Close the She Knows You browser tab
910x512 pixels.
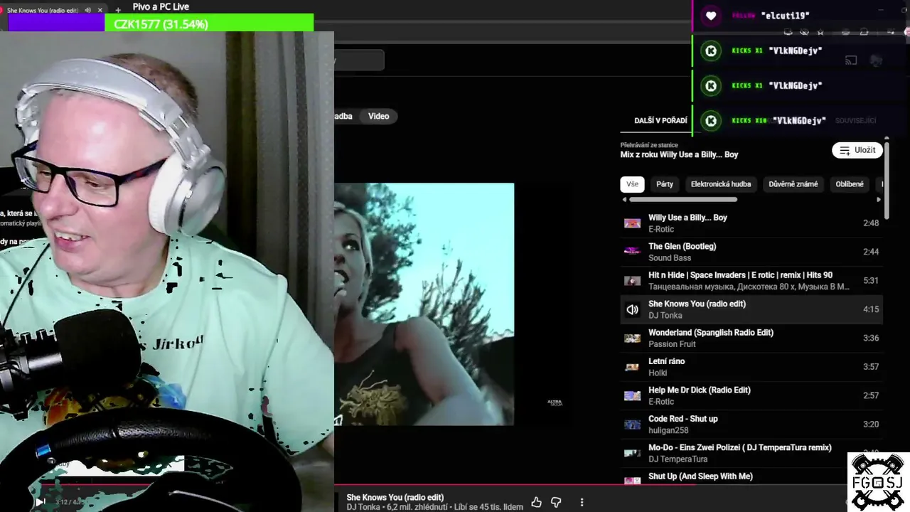pos(100,11)
